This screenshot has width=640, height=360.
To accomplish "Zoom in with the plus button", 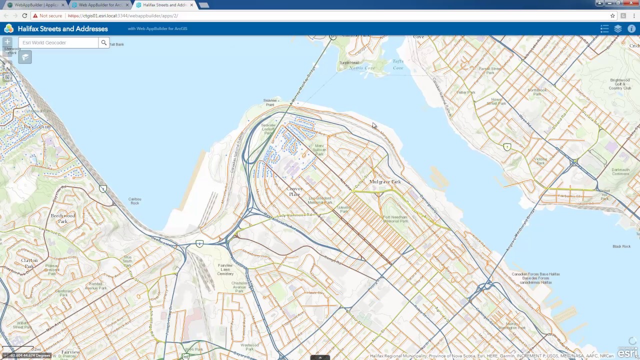I will click(7, 42).
